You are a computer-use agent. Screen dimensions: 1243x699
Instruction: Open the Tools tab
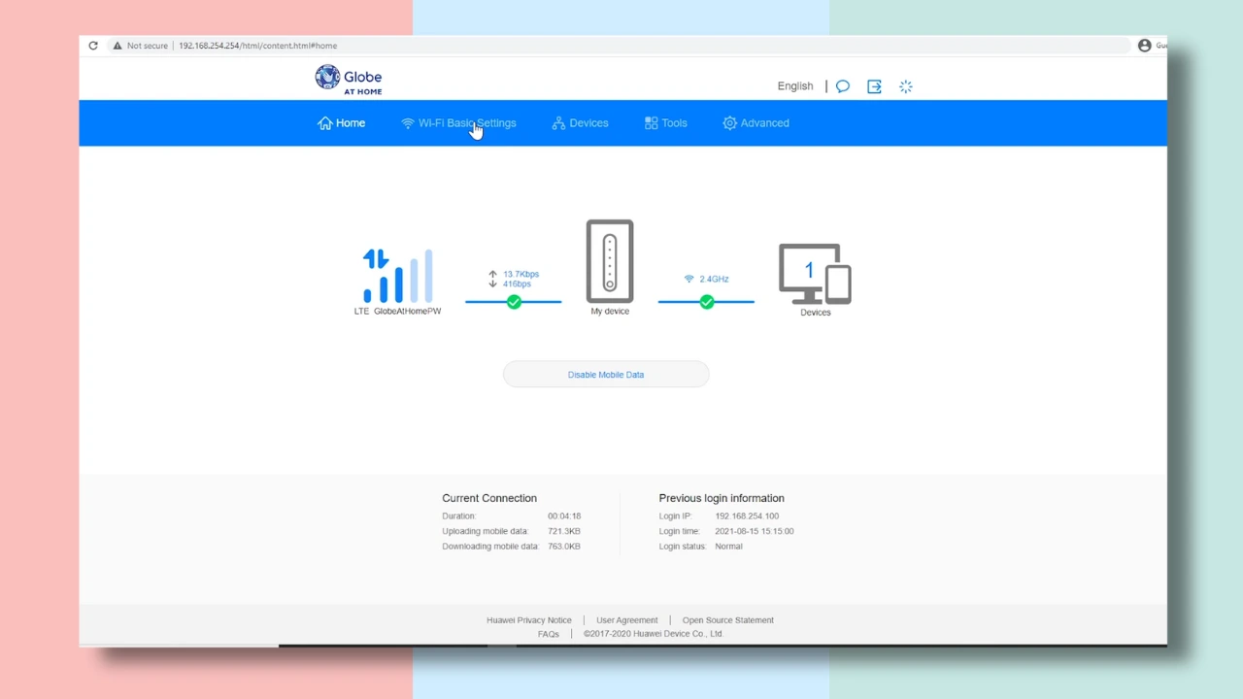tap(666, 123)
